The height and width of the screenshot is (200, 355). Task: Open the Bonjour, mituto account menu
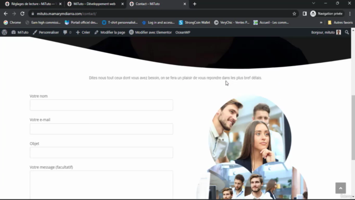click(x=326, y=32)
